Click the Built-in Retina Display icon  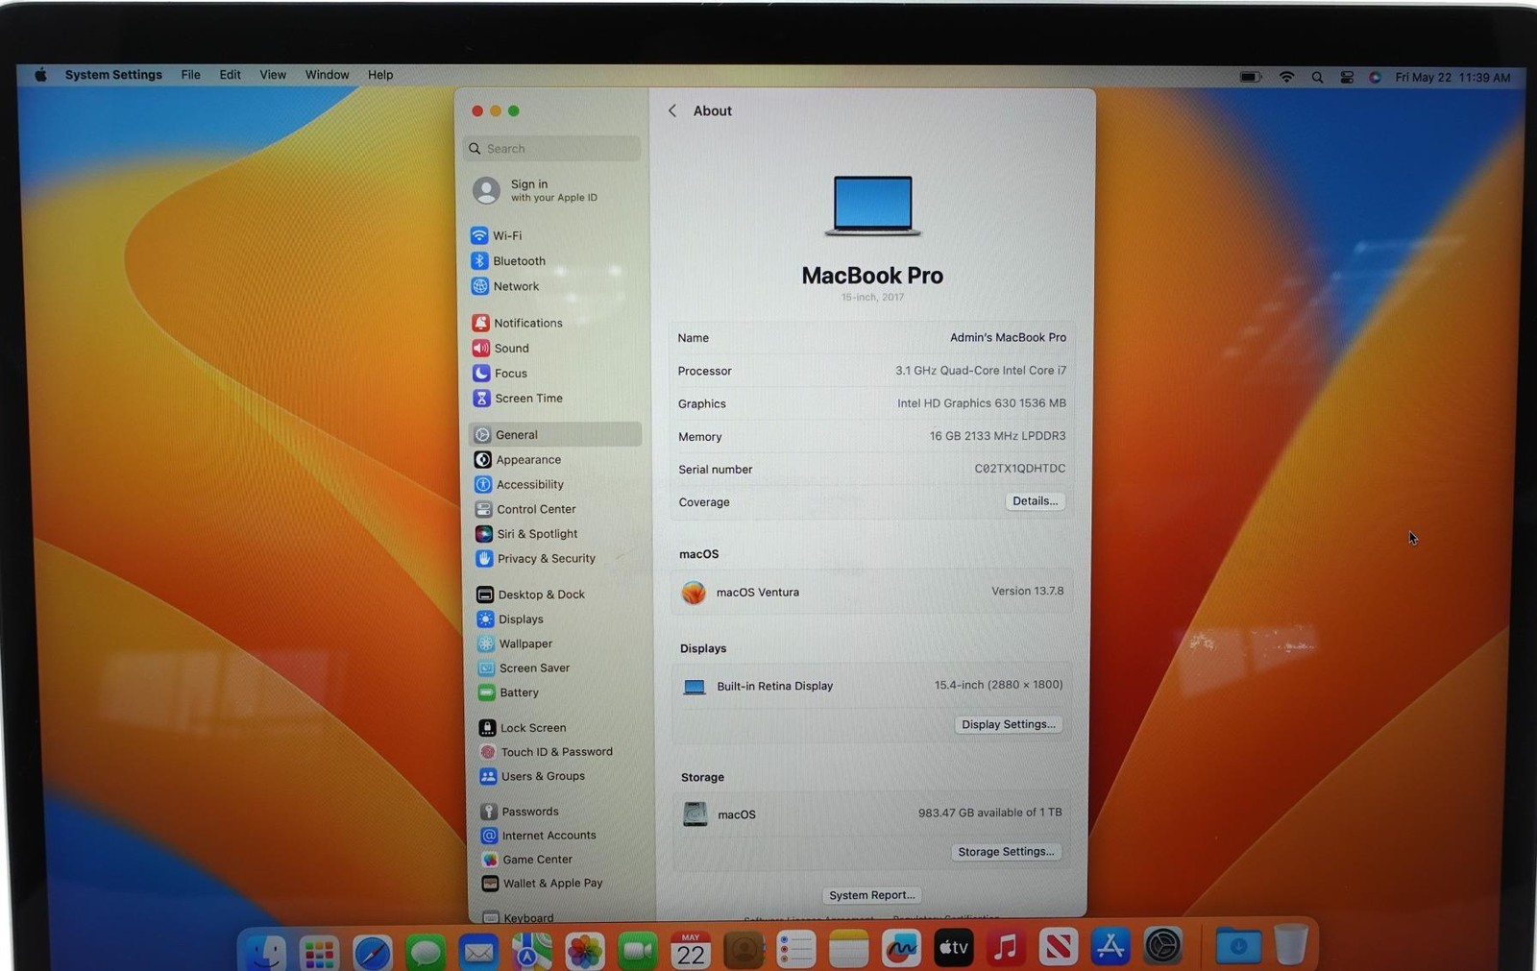click(695, 687)
